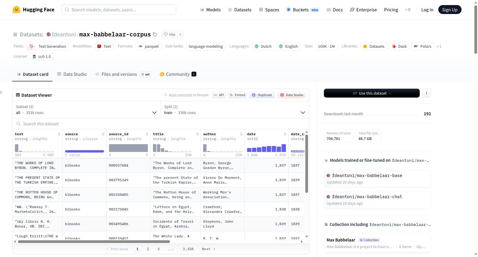Switch to the Data Studio tab
This screenshot has height=257, width=478.
coord(72,74)
